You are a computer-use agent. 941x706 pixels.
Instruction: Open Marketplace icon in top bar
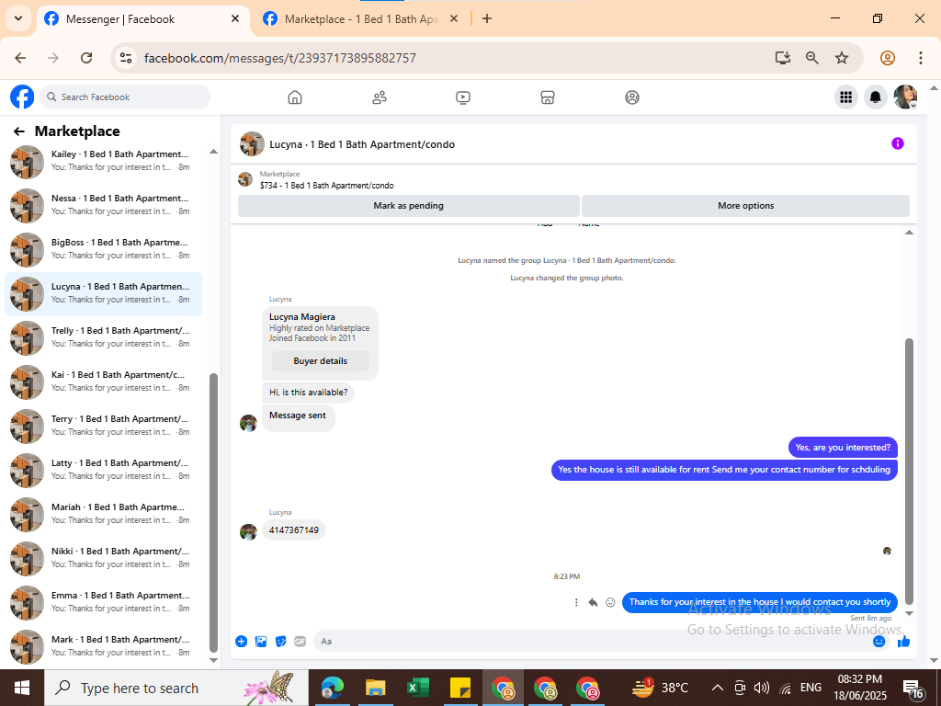pos(548,97)
